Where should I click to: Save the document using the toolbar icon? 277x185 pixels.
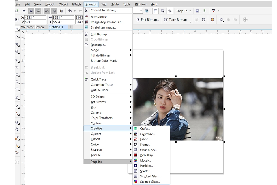(31, 11)
